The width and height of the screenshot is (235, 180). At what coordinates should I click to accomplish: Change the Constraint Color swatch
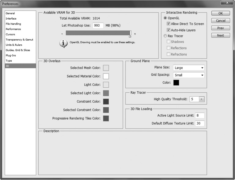click(106, 101)
